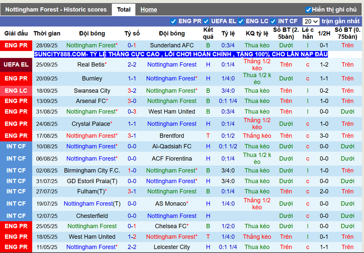The height and width of the screenshot is (253, 364).
Task: Click ENG PR label on 28/09/25 row
Action: 16,45
